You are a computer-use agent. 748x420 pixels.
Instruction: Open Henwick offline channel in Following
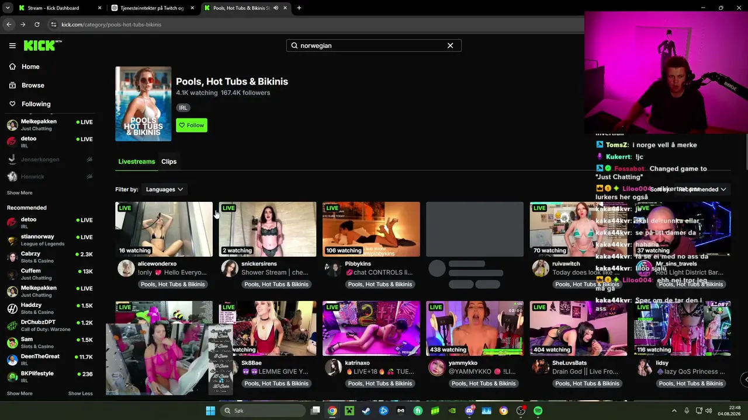(x=50, y=177)
